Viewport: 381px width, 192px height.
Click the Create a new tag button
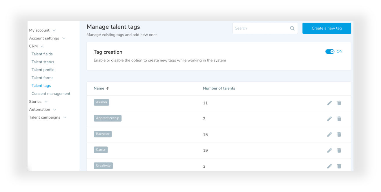point(326,28)
